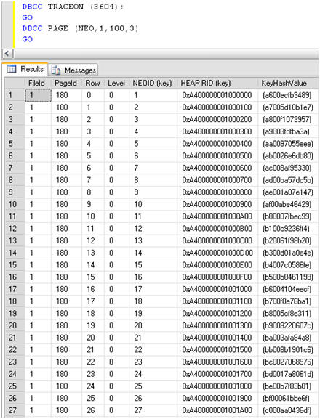Click the DBCC TRACEON (3604) code line

click(x=73, y=7)
